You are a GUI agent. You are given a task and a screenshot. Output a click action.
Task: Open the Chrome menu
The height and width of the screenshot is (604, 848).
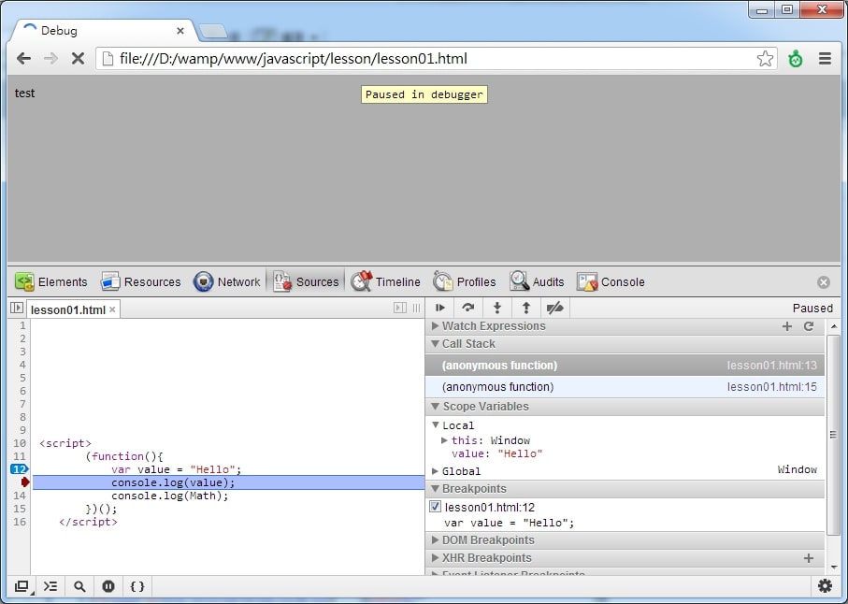click(825, 58)
